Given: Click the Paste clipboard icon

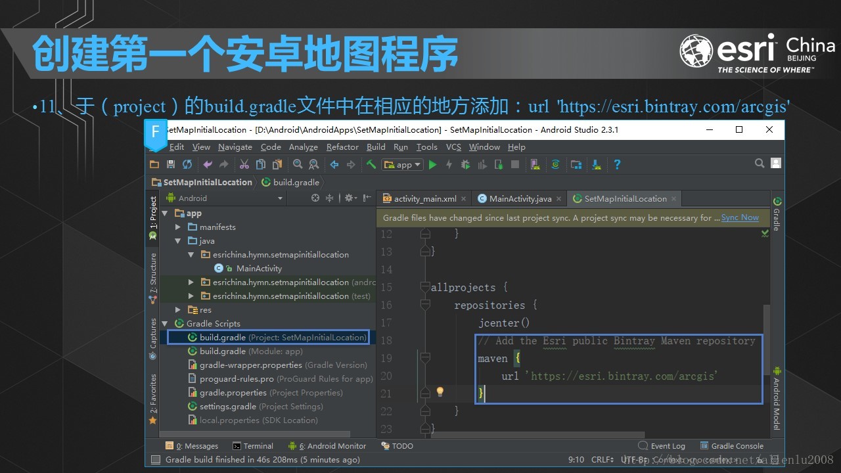Looking at the screenshot, I should click(277, 164).
